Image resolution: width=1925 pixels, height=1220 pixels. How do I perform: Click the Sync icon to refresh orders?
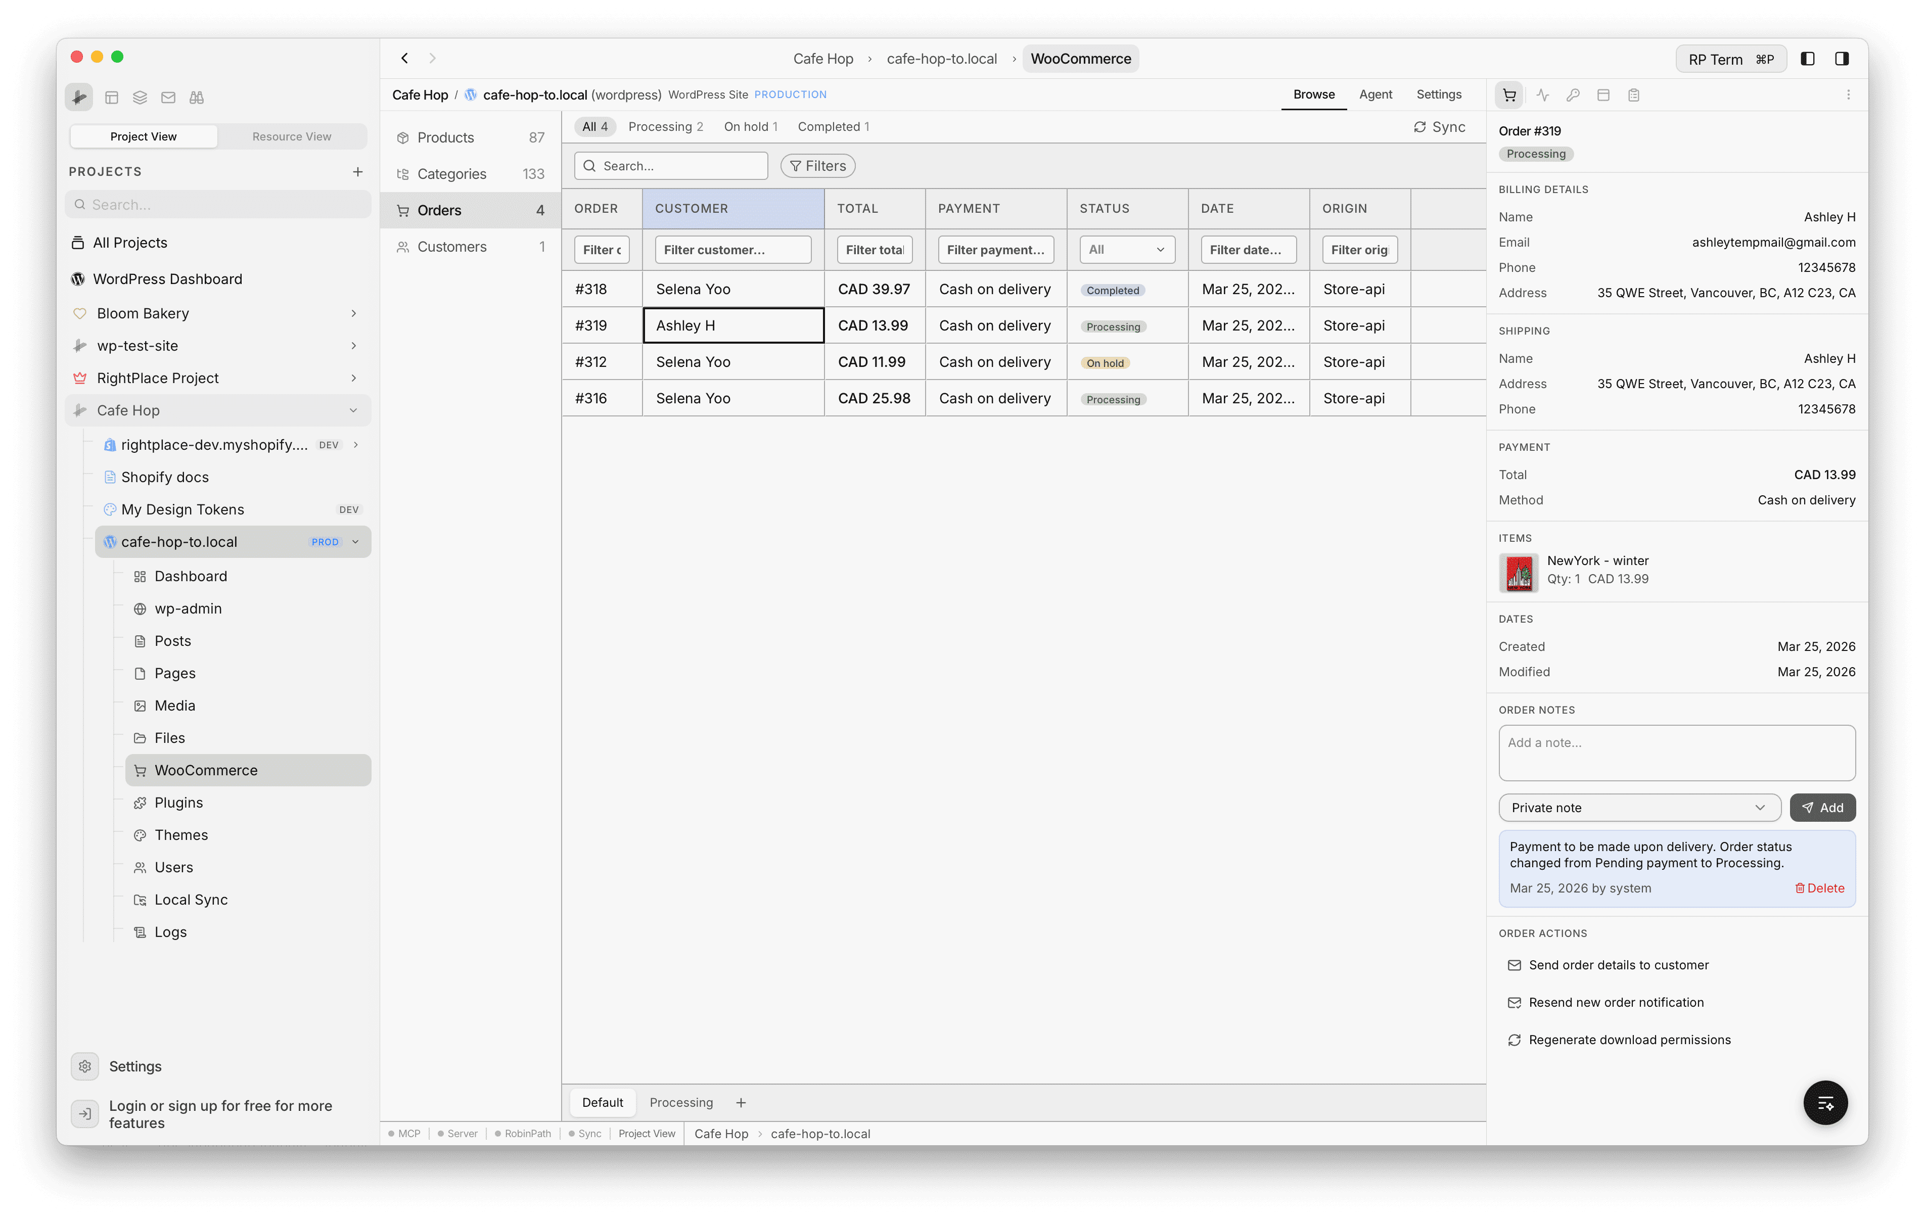click(x=1439, y=126)
